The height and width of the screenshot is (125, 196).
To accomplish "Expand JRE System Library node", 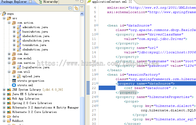I will (x=4, y=90).
